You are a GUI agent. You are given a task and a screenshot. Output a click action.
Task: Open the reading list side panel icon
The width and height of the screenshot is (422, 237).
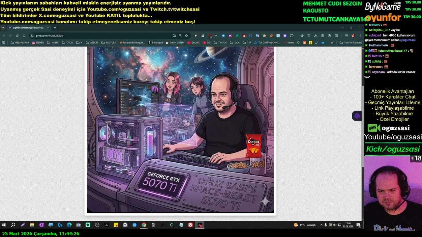pyautogui.click(x=336, y=36)
